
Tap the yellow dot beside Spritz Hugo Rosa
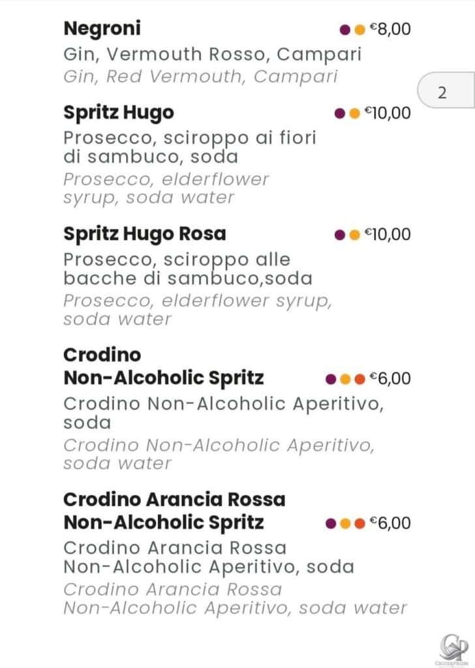pos(354,235)
